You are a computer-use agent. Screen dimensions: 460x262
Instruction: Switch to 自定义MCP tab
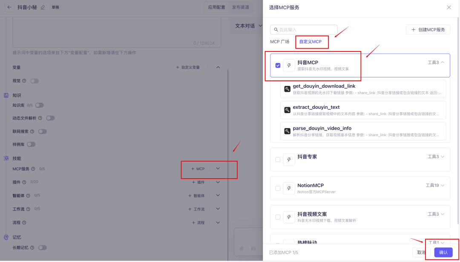pos(310,42)
